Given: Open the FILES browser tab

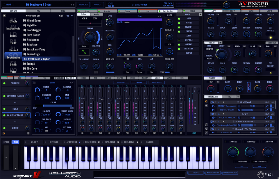Looking at the screenshot, I should pyautogui.click(x=63, y=11).
